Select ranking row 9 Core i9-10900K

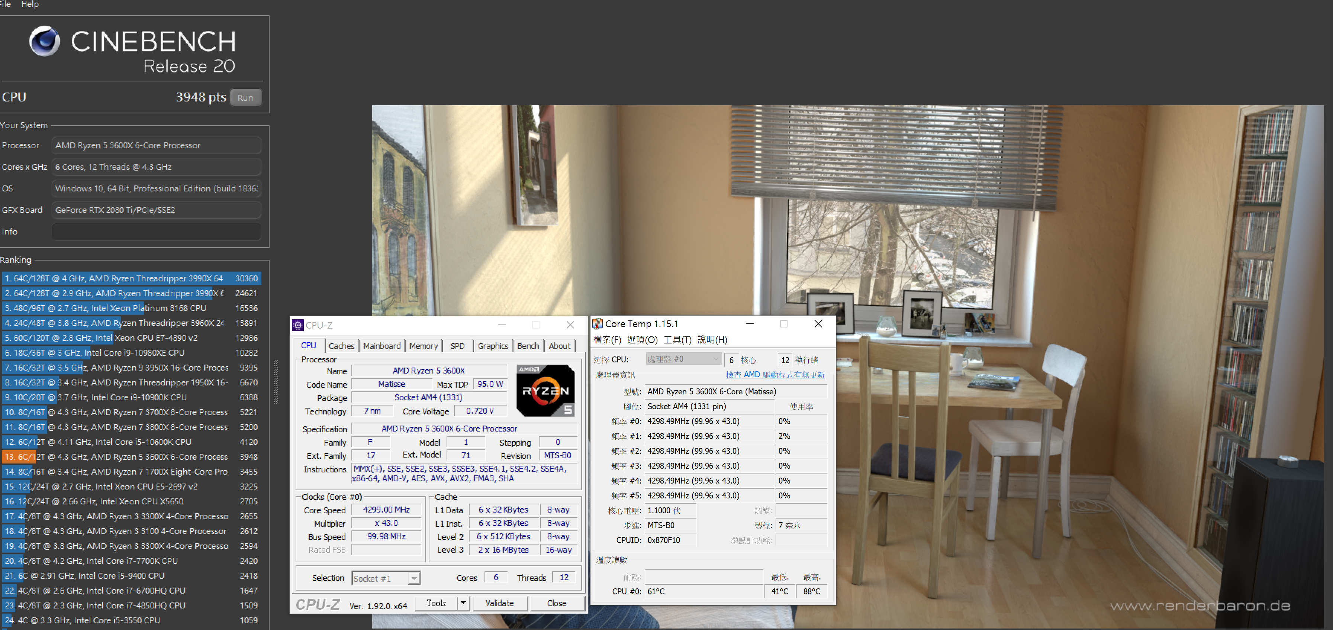pyautogui.click(x=131, y=397)
